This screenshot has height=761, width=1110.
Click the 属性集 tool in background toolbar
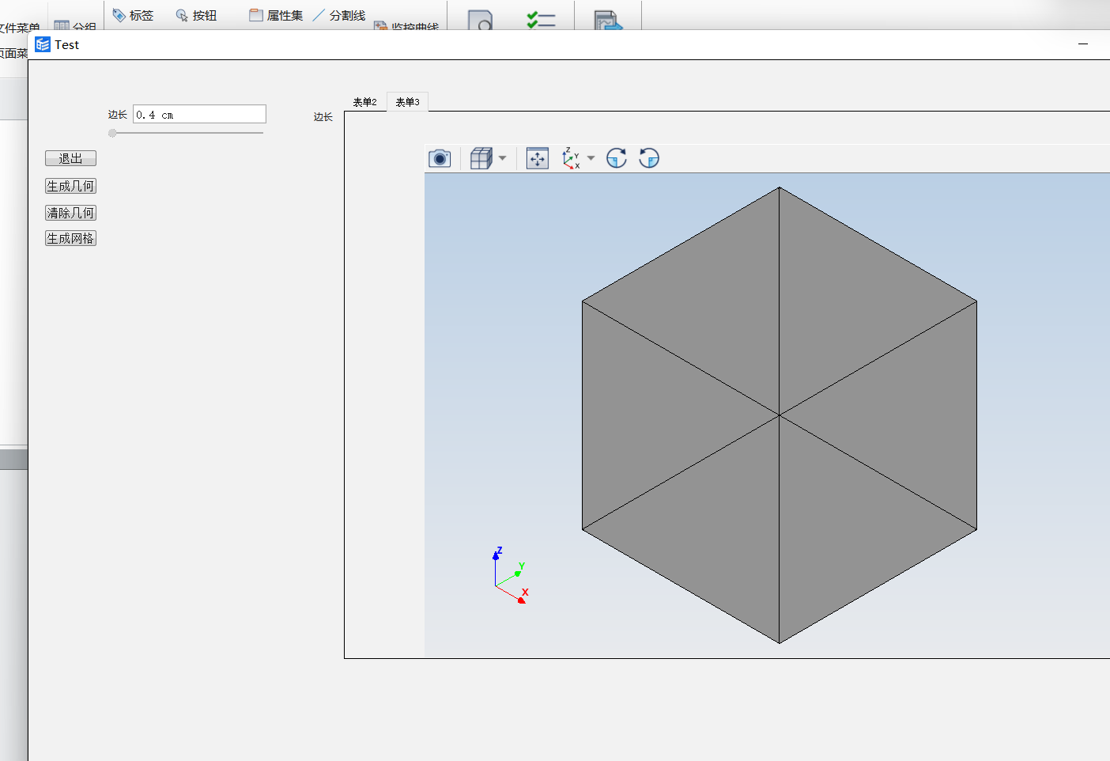click(276, 15)
